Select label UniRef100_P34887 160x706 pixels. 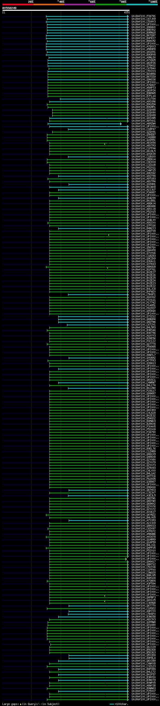143,192
